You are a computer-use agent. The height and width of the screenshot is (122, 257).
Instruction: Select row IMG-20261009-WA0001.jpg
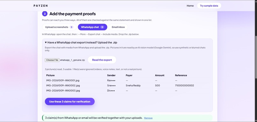(x=127, y=80)
